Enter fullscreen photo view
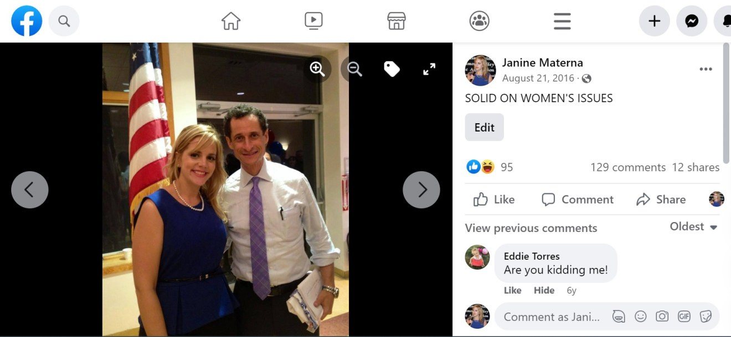The image size is (731, 337). (x=429, y=69)
